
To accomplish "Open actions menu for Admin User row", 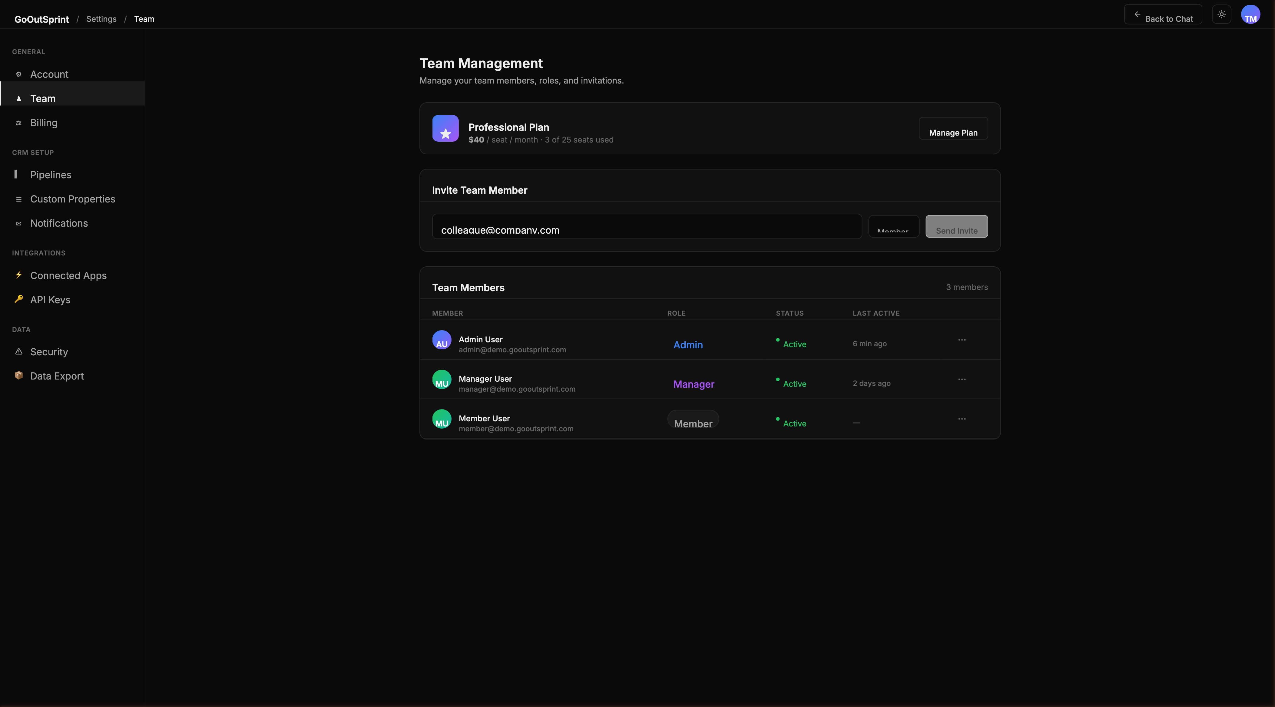I will 962,340.
